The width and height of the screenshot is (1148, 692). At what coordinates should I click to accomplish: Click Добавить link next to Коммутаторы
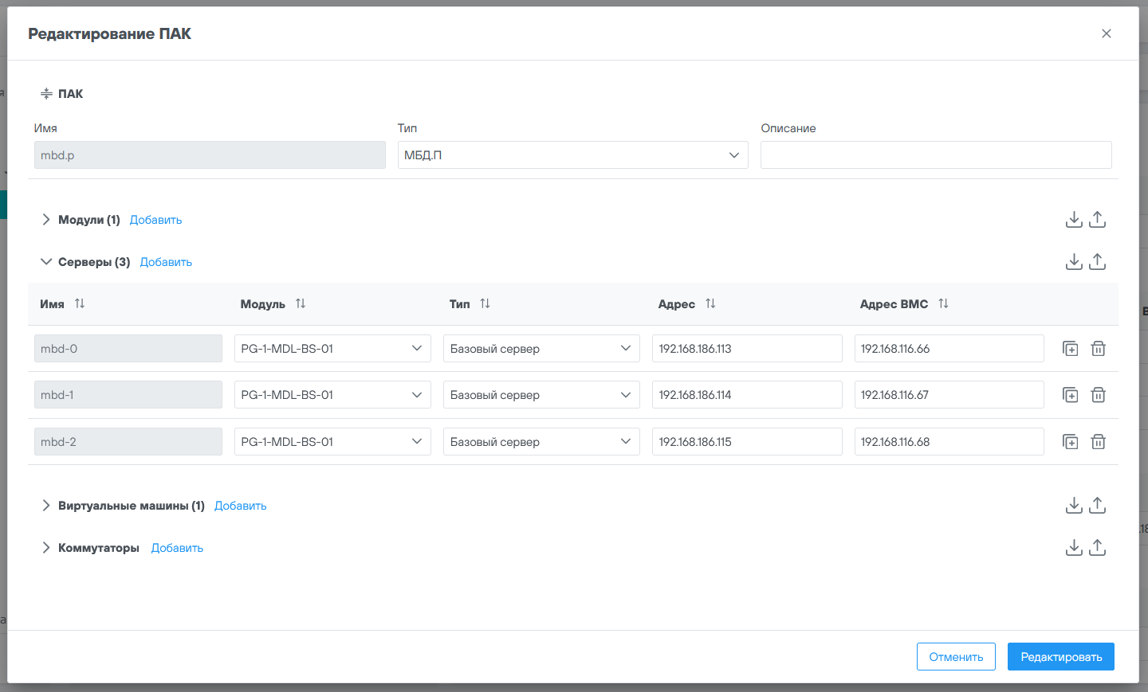(x=177, y=548)
